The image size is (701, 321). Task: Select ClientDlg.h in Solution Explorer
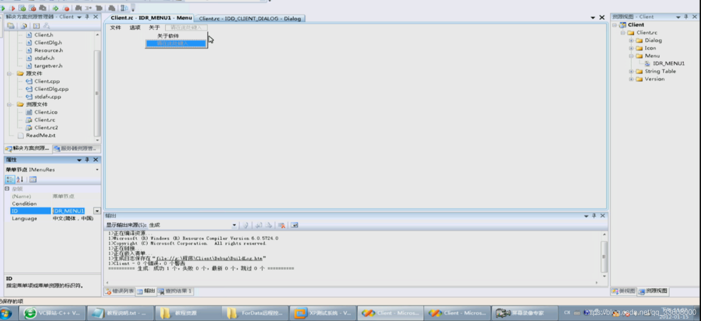click(48, 42)
